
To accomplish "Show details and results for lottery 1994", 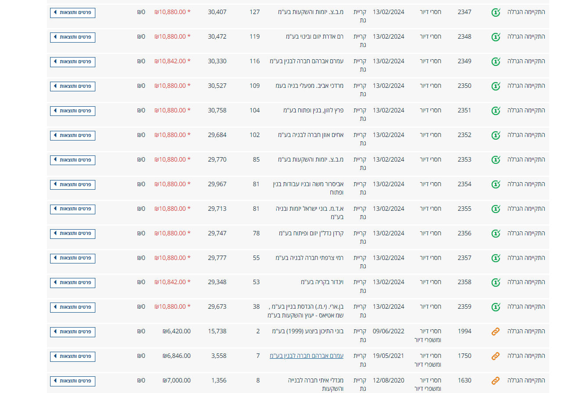I will (72, 332).
